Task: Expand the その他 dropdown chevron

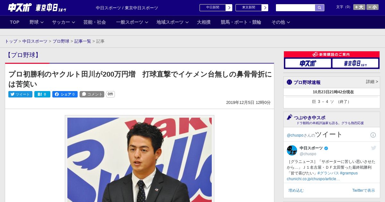Action: point(288,22)
